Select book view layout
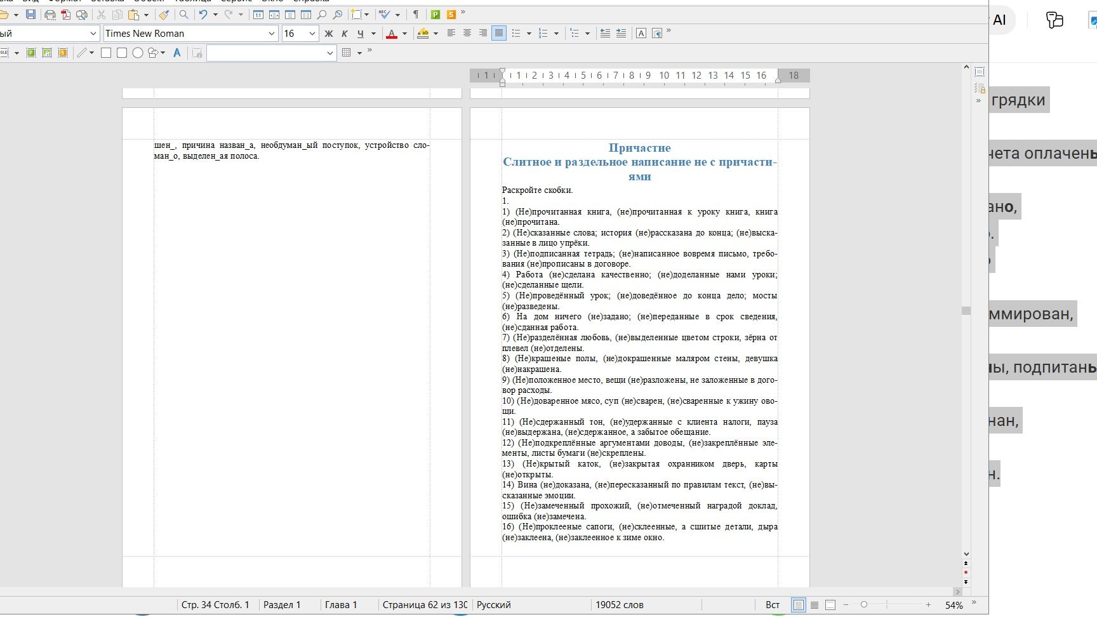This screenshot has width=1097, height=617. (830, 605)
